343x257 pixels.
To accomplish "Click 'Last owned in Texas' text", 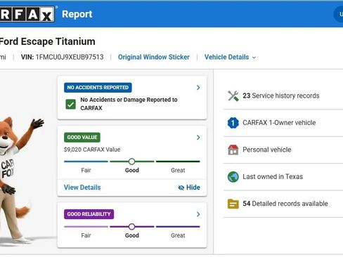I will pyautogui.click(x=273, y=177).
